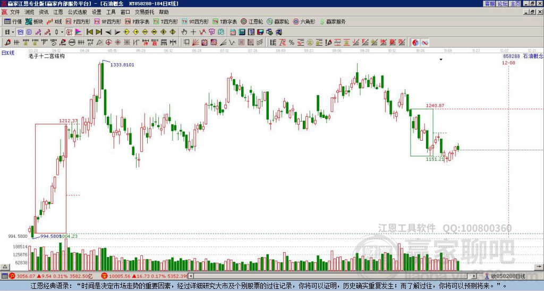Jump to last bar arrow icon
The width and height of the screenshot is (544, 291).
99,32
